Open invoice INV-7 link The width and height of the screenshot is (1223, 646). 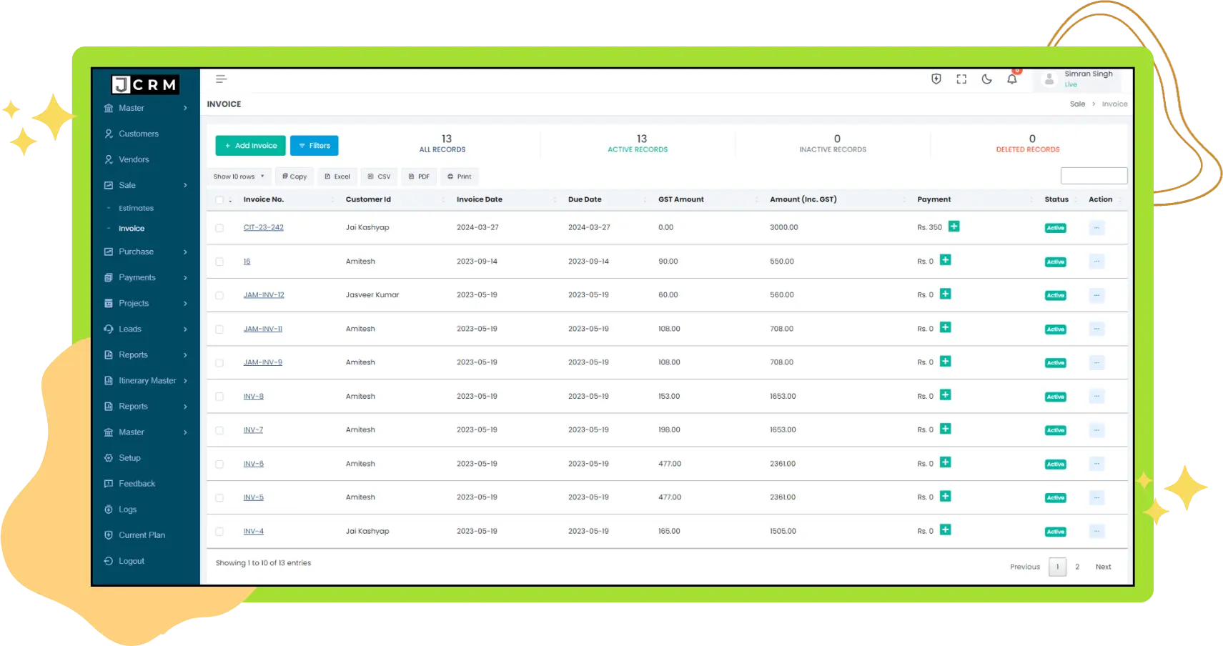pyautogui.click(x=253, y=429)
